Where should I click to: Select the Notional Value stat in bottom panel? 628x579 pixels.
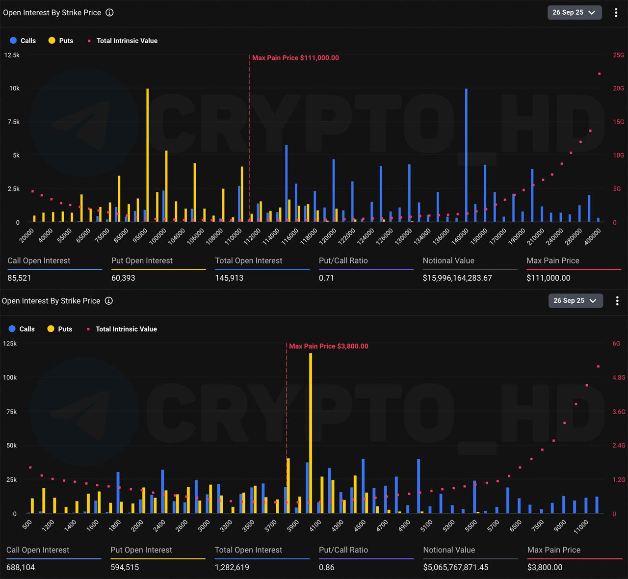click(x=470, y=558)
